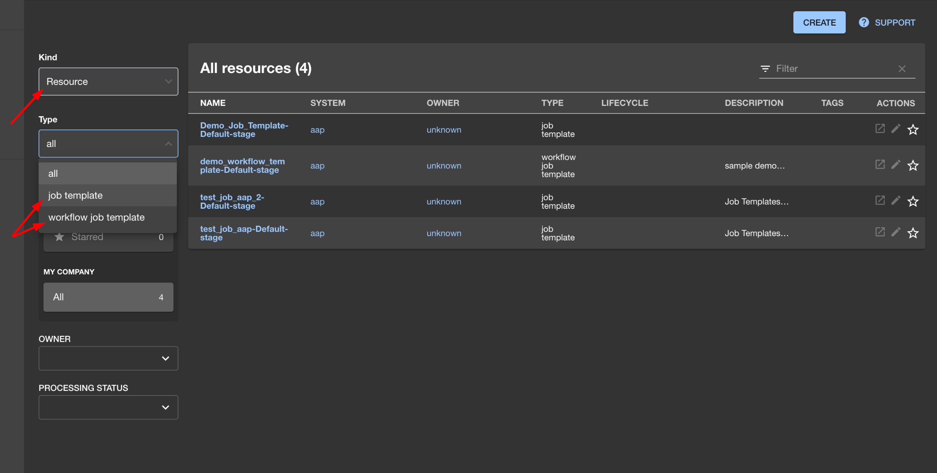Viewport: 937px width, 473px height.
Task: Show Starred resources filter
Action: [109, 237]
